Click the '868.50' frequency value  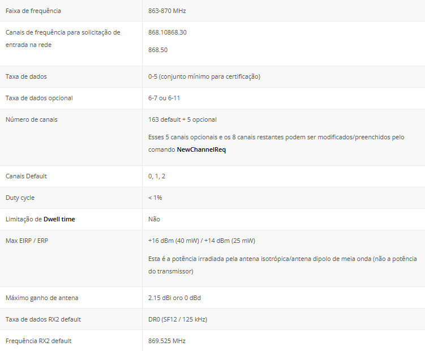(158, 50)
